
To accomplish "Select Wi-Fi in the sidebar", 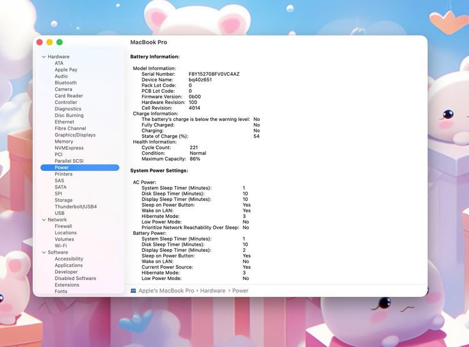I will 61,246.
